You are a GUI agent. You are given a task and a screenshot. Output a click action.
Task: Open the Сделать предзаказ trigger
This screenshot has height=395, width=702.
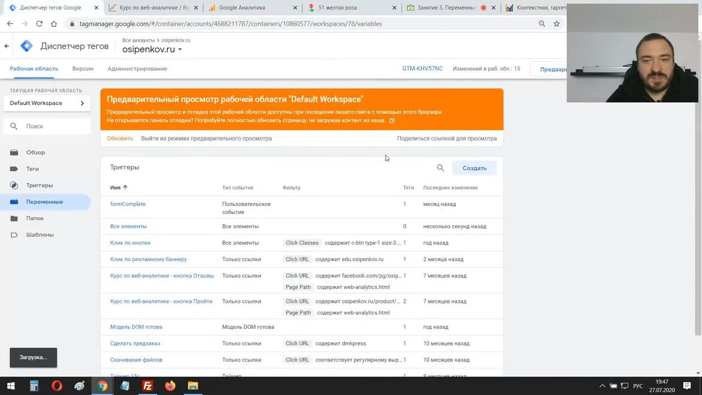click(x=135, y=343)
